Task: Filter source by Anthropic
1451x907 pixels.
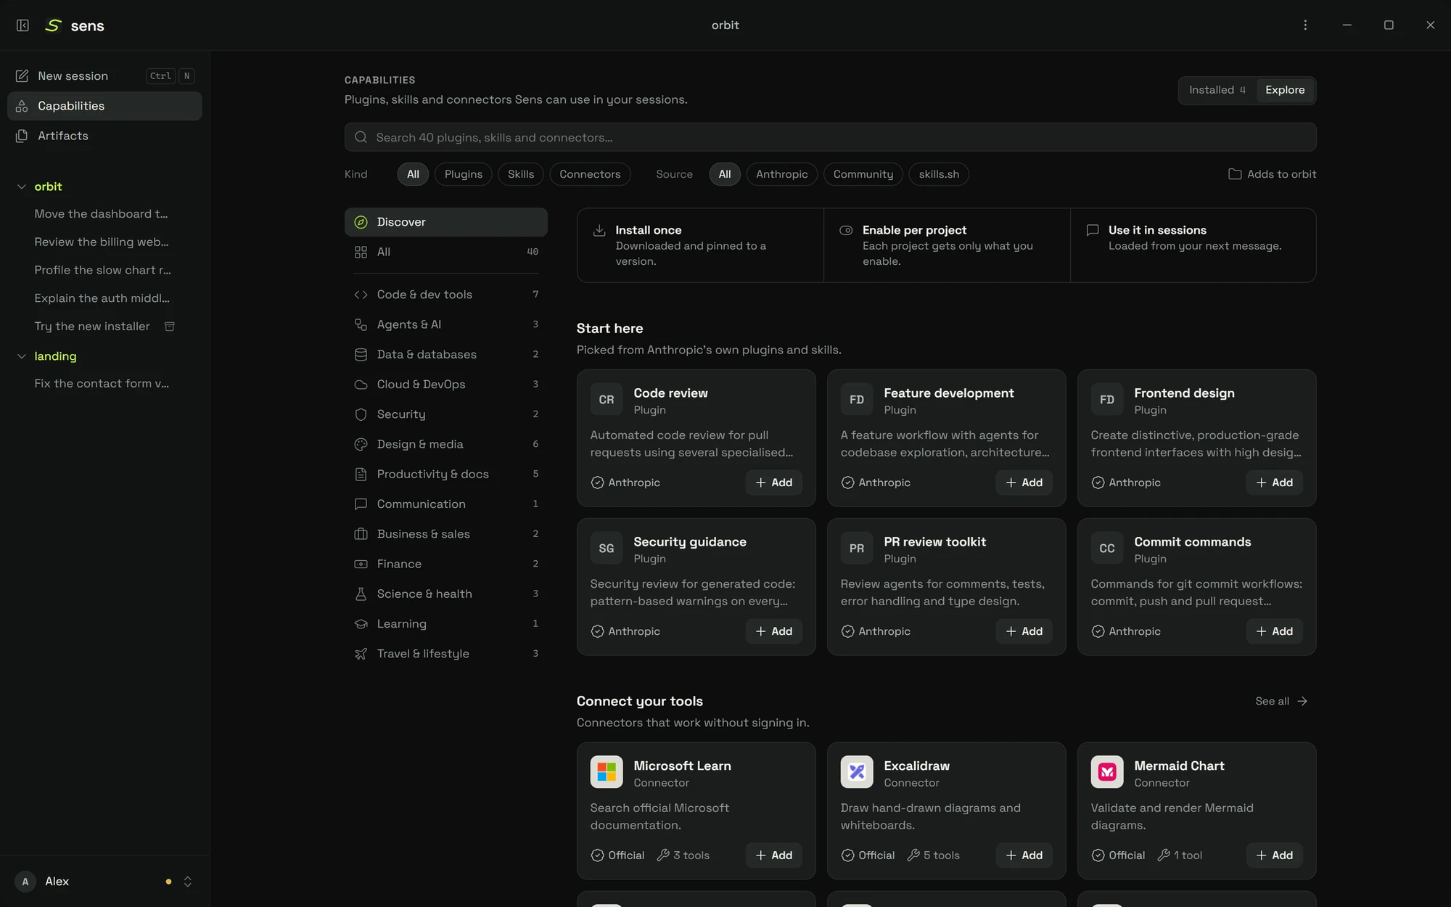Action: click(x=782, y=174)
